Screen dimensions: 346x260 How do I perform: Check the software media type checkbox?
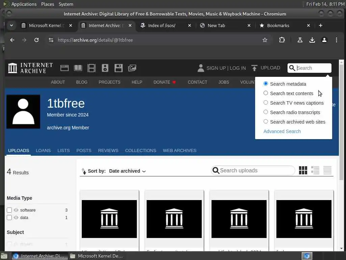9,210
